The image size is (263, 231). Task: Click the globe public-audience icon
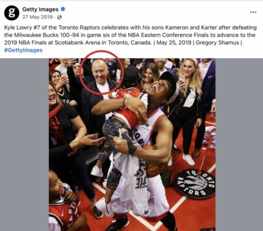59,17
